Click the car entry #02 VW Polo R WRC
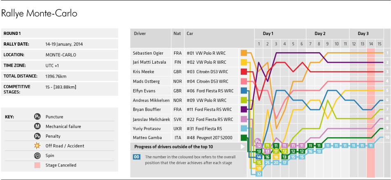Image resolution: width=391 pixels, height=180 pixels. coord(207,62)
